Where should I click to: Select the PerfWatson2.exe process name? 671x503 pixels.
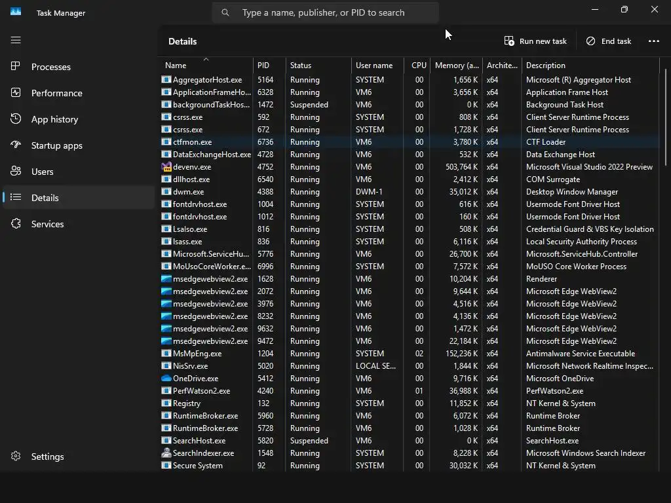[201, 390]
